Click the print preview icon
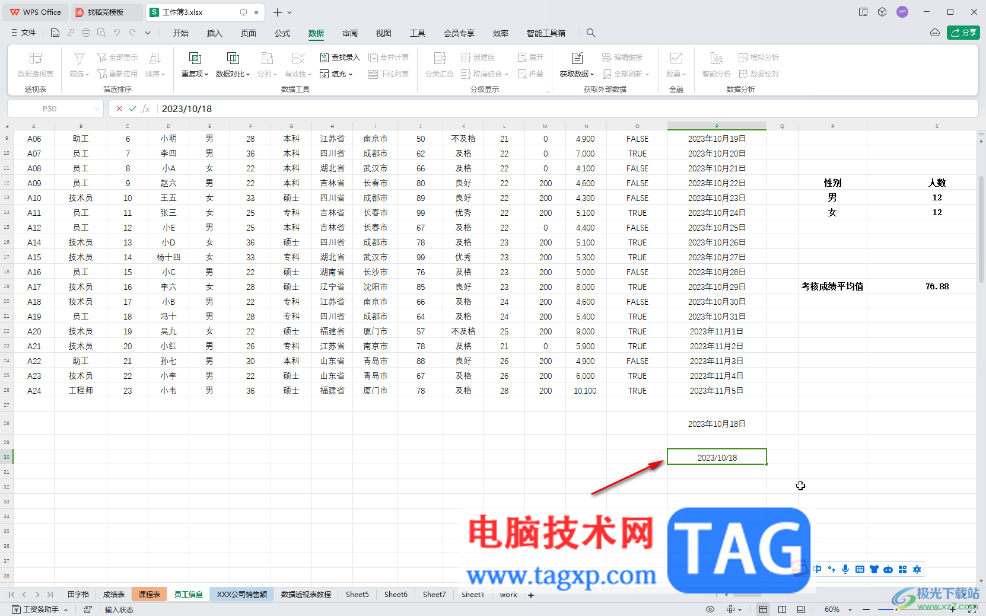 click(x=101, y=33)
